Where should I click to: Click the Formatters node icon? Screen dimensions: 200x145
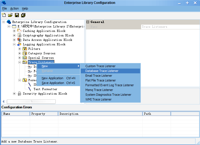25,80
